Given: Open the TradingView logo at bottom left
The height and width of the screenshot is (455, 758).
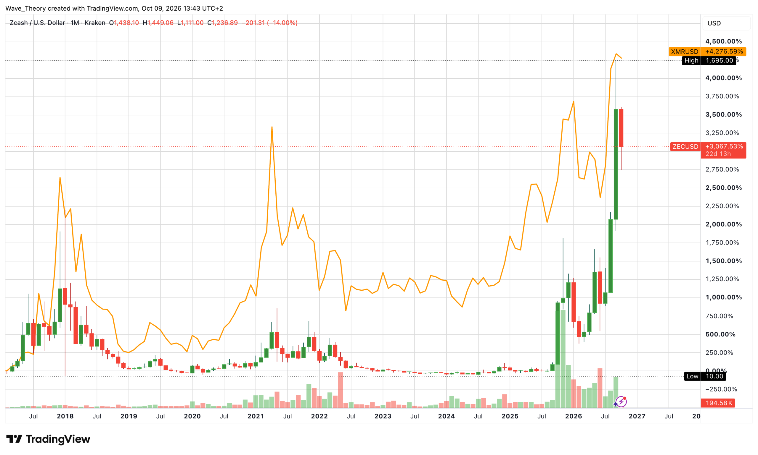Looking at the screenshot, I should click(48, 439).
